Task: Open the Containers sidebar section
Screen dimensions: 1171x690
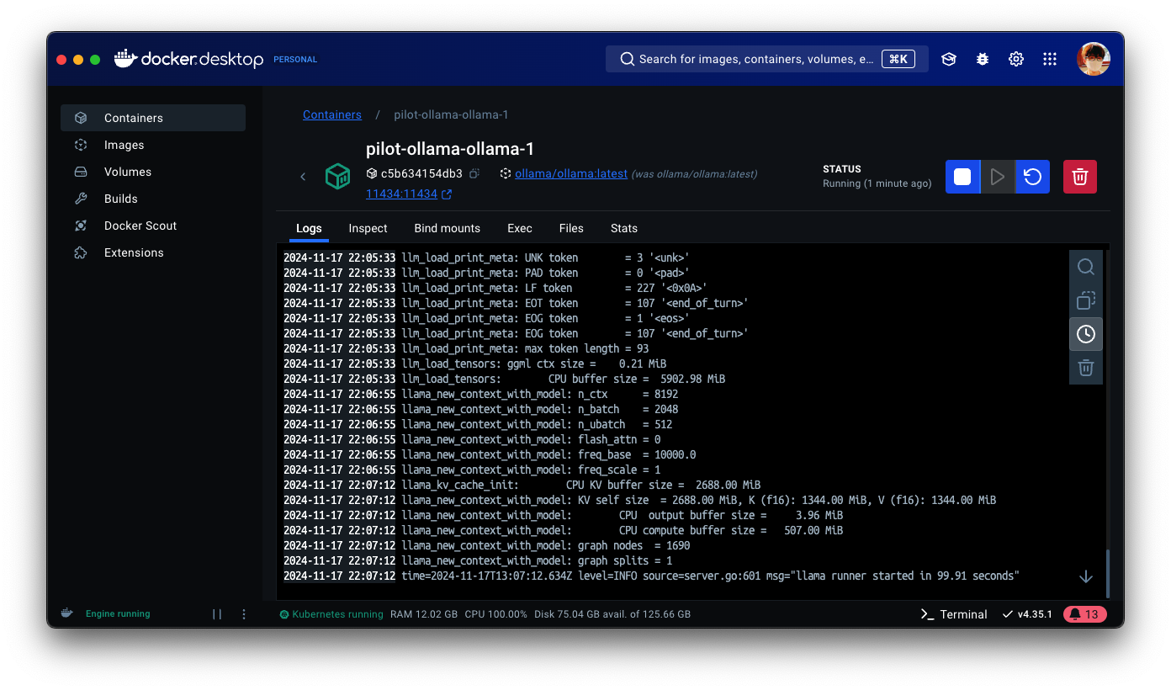Action: (153, 118)
